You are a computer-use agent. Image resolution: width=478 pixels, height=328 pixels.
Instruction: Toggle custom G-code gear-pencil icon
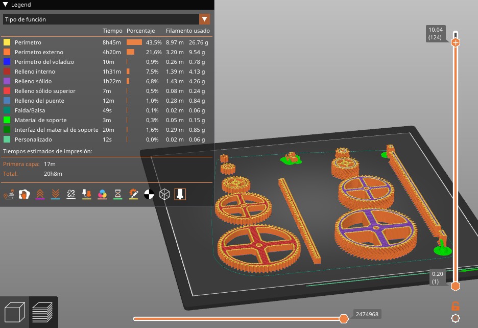(133, 194)
